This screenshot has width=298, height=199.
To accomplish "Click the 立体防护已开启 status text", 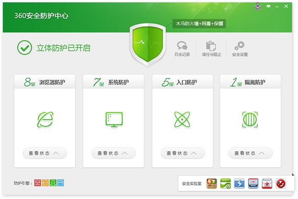I will pos(63,48).
